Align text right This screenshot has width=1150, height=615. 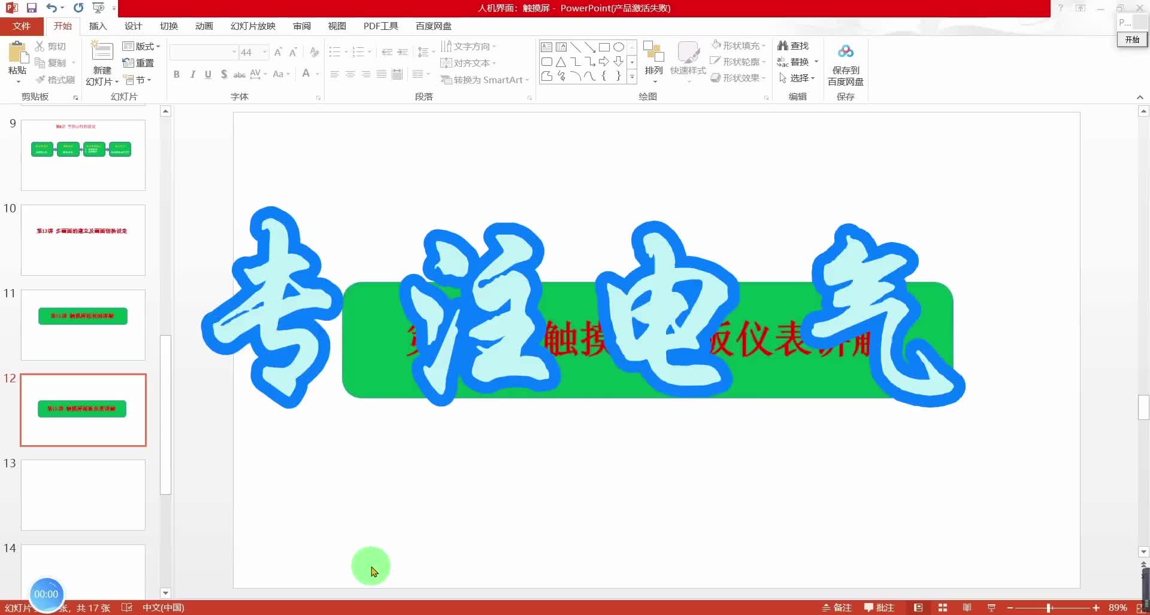click(365, 74)
